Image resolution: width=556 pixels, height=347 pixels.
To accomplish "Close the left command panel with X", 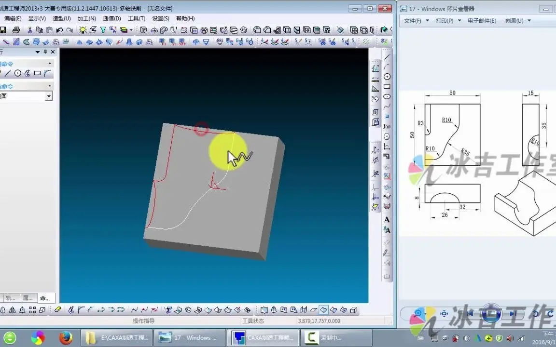I will [53, 52].
